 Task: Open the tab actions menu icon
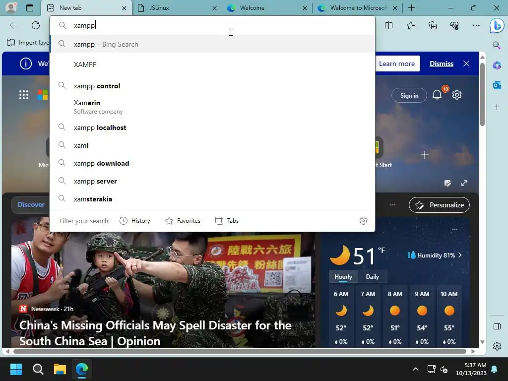click(x=29, y=8)
